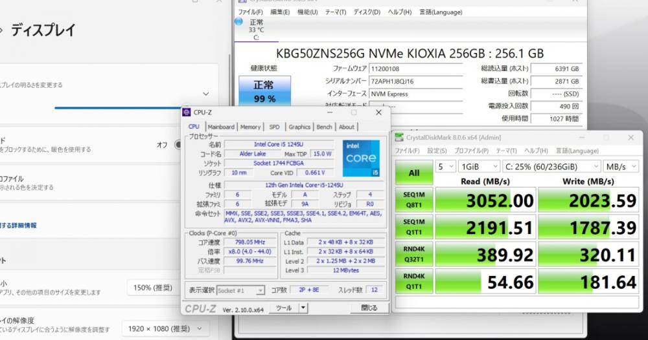Screen dimensions: 648x340
Task: Open ヘルプ(H) menu in CrystalDiskMark
Action: (x=536, y=151)
